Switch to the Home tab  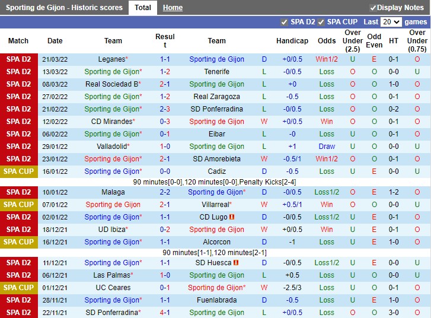(173, 8)
